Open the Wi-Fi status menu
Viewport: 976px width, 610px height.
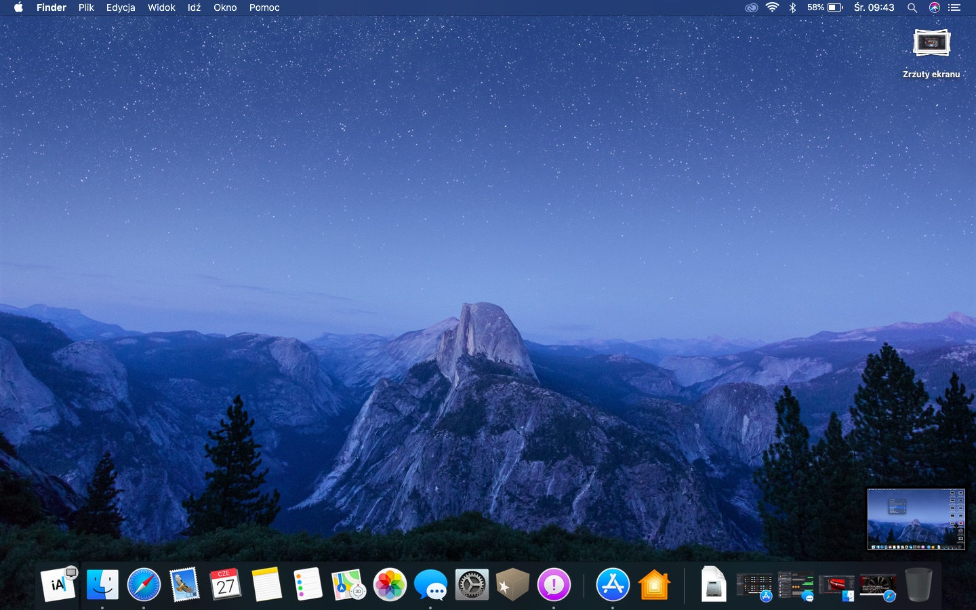click(x=772, y=7)
